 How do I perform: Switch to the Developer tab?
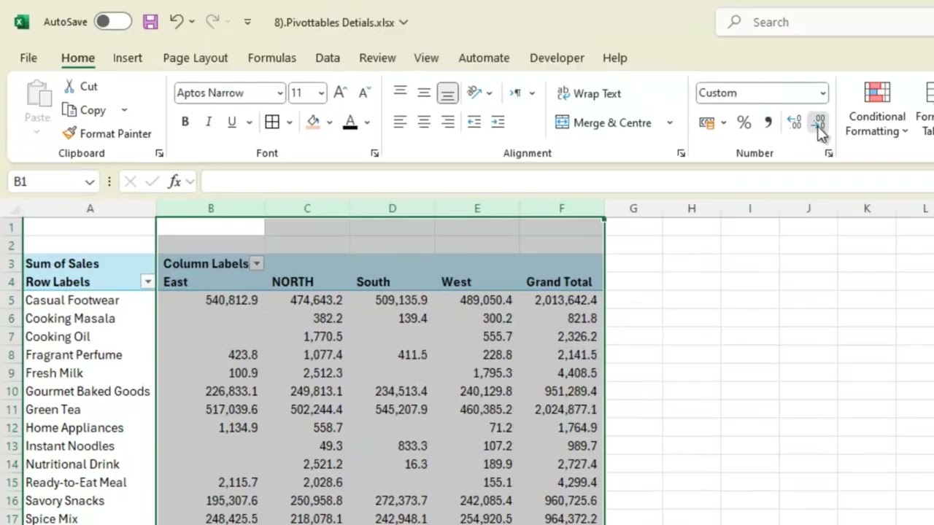pos(557,58)
